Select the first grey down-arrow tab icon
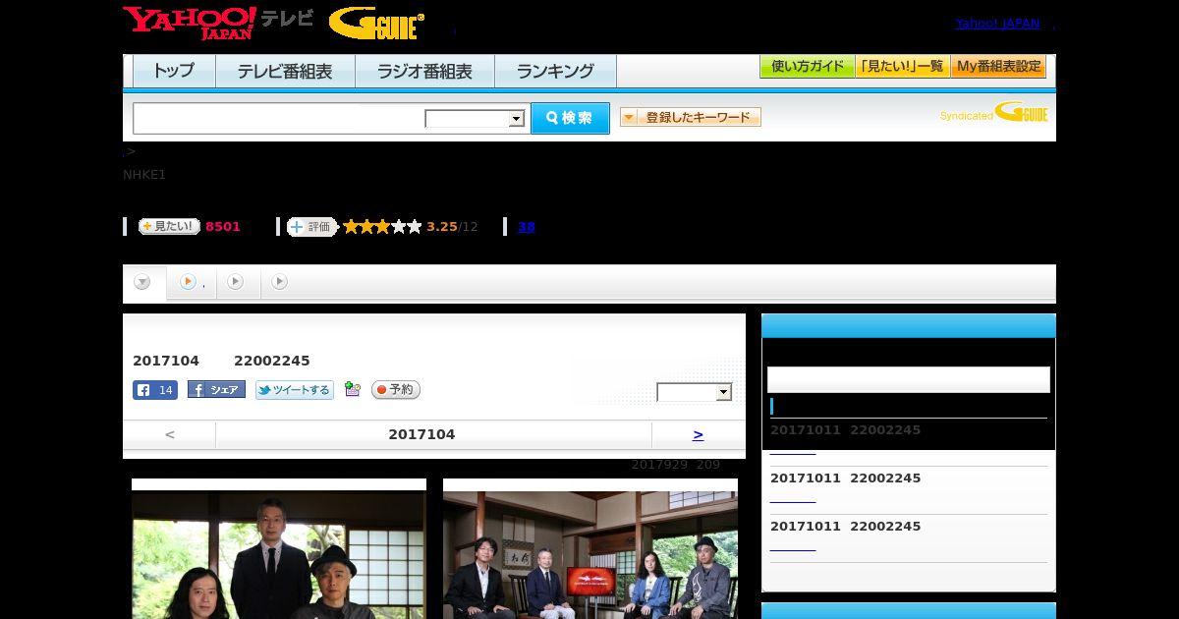1179x619 pixels. click(142, 282)
